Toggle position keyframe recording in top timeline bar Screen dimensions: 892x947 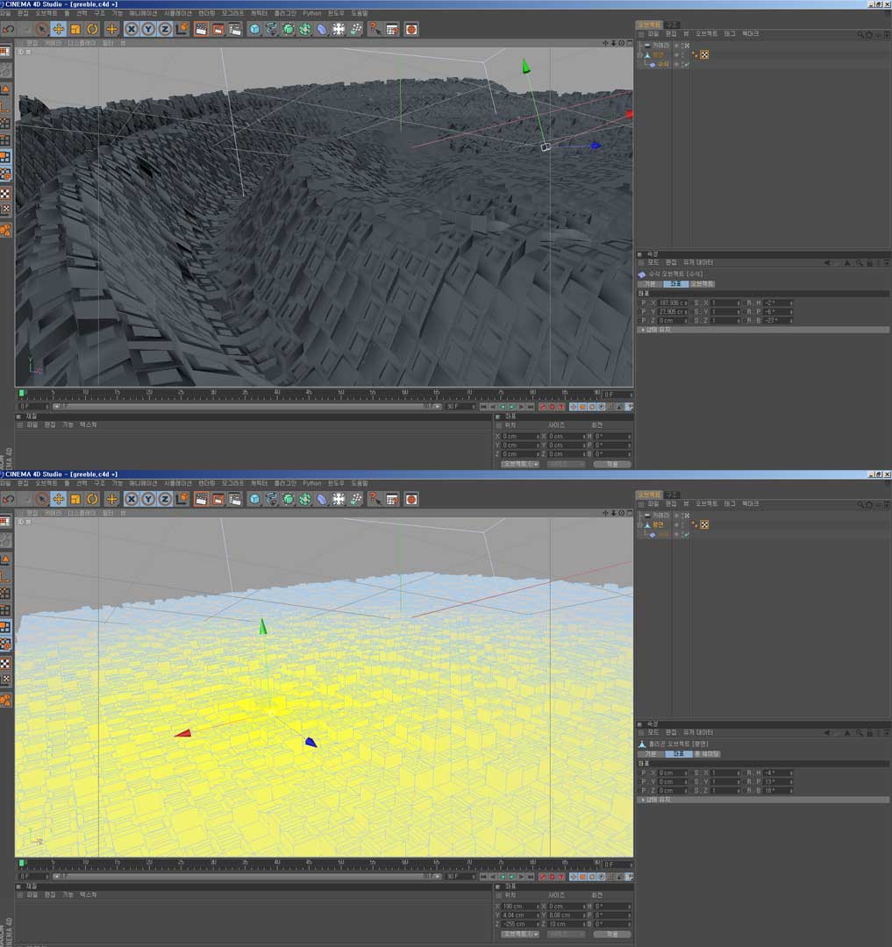click(x=573, y=407)
